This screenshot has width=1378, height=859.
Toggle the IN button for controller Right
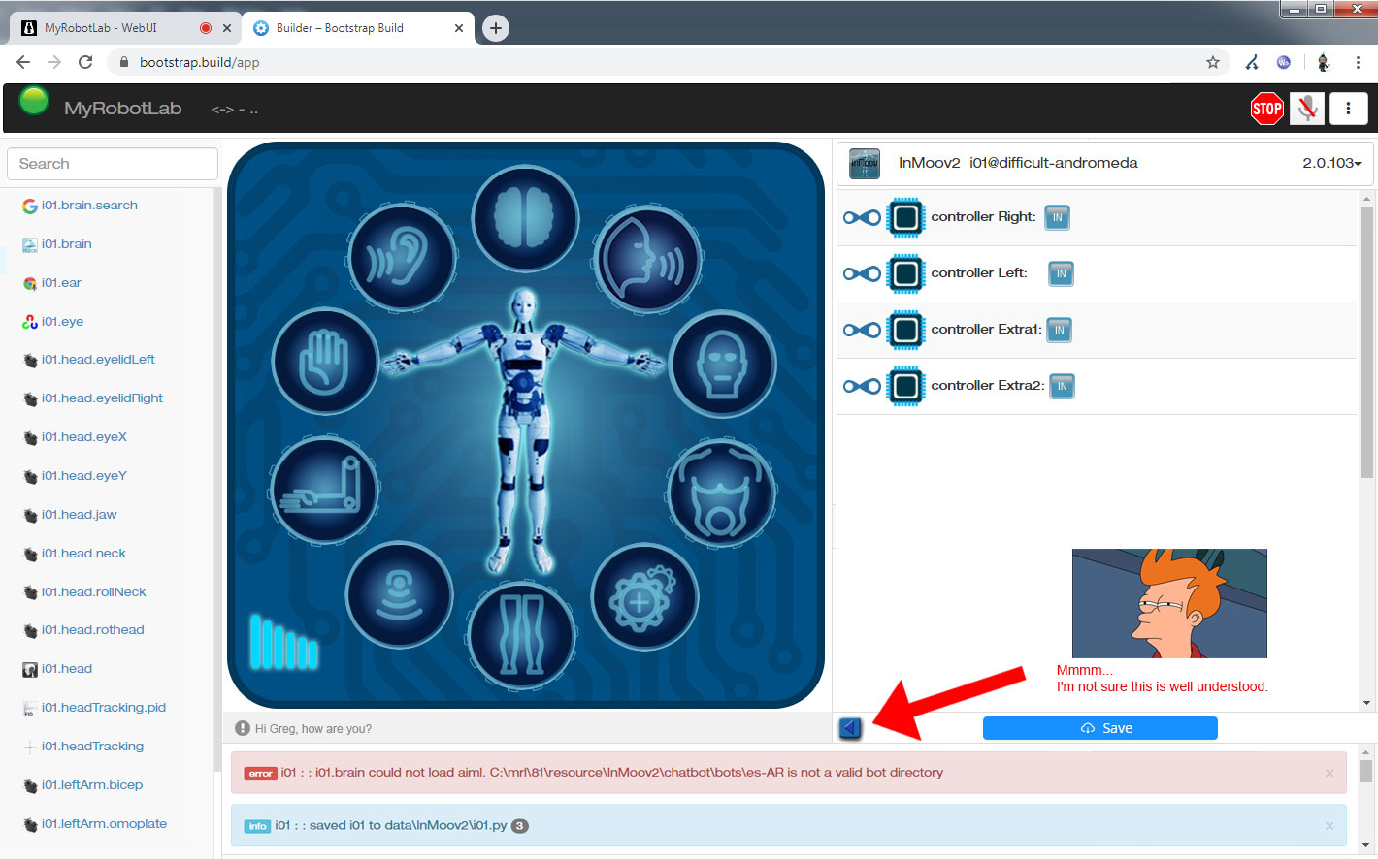pyautogui.click(x=1057, y=218)
